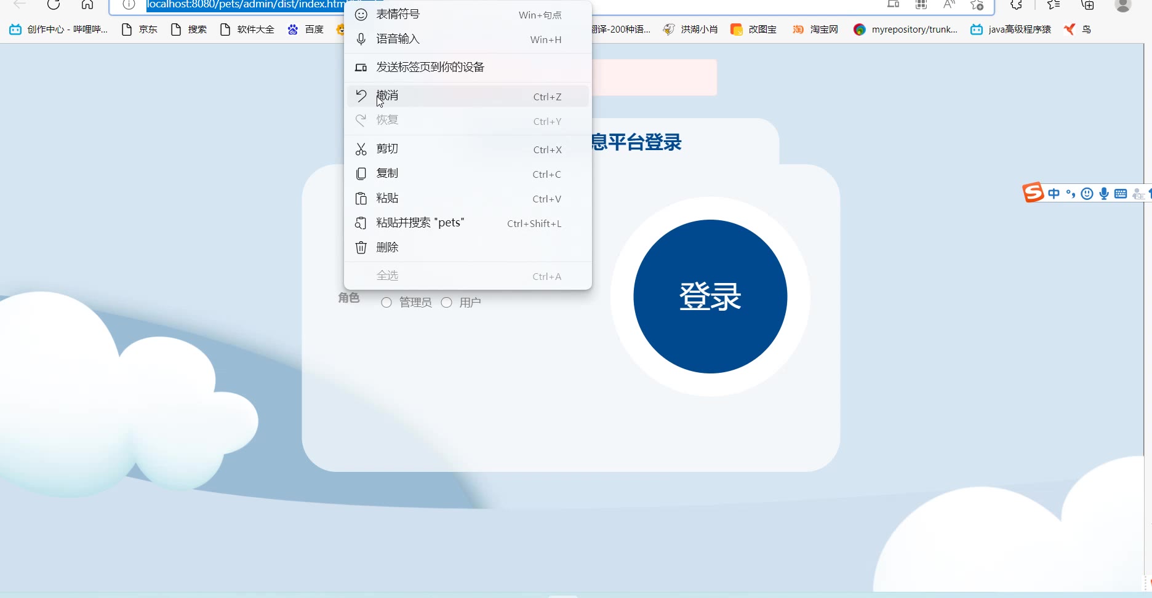Open Sogou emoji panel icon

[1087, 194]
